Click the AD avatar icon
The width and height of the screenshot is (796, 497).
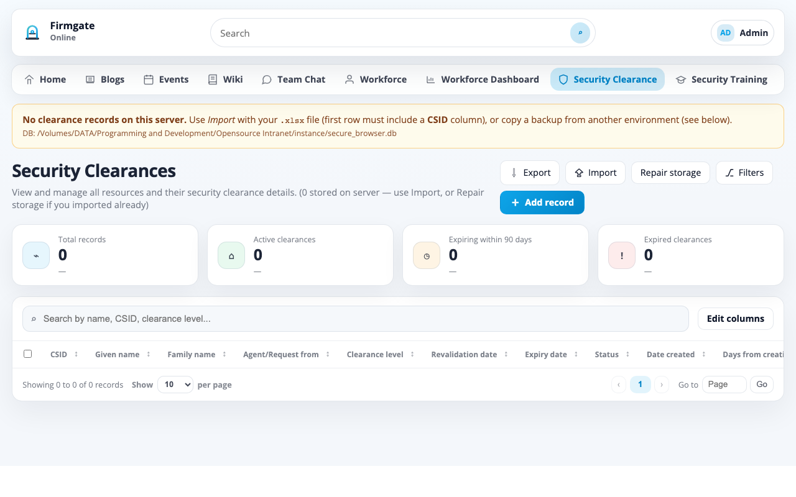click(725, 33)
